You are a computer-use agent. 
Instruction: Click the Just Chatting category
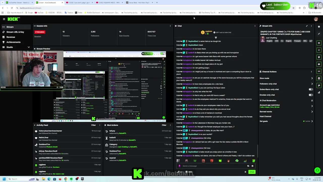tap(271, 38)
